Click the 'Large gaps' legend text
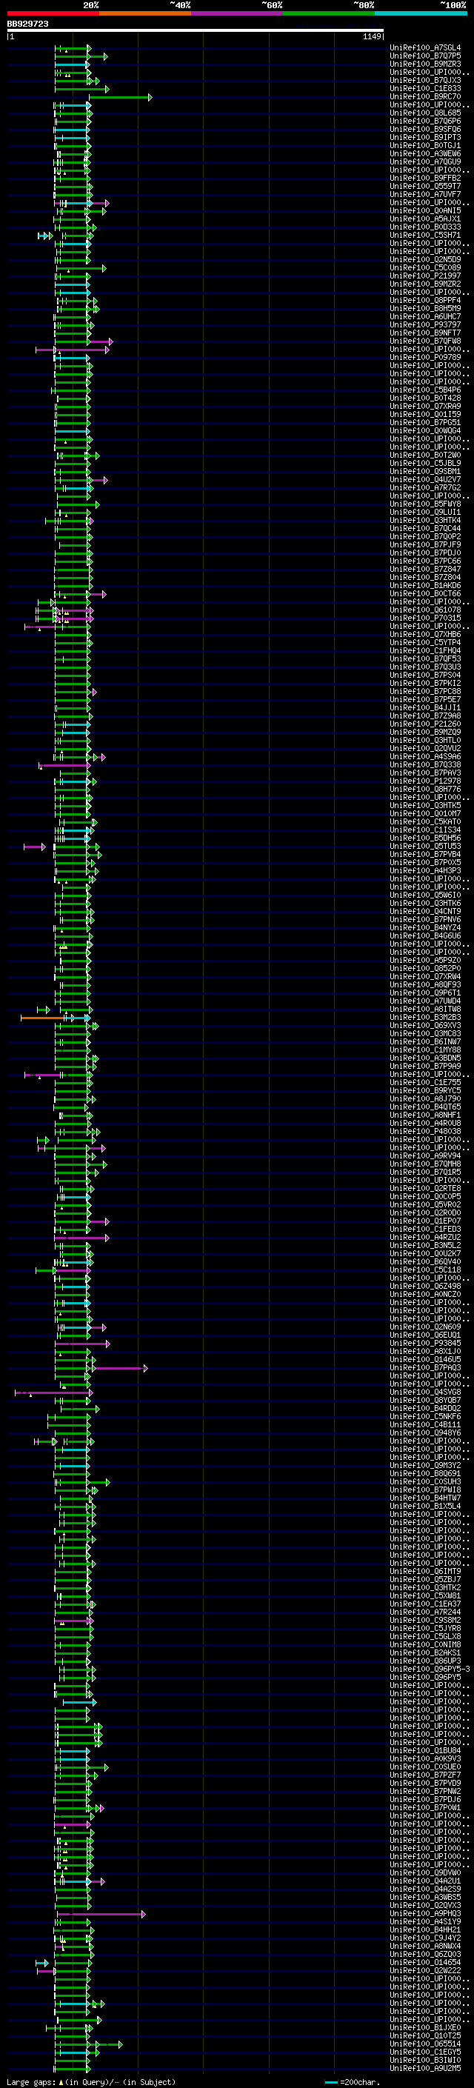The image size is (474, 2088). pos(32,2081)
